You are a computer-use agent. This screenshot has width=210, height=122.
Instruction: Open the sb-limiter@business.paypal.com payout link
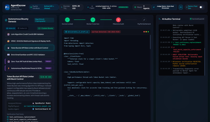click(37, 106)
